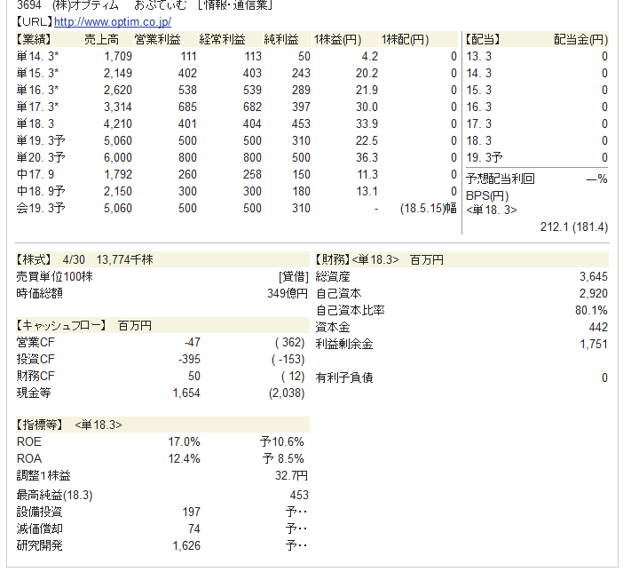Click the 【業績】 section header
Image resolution: width=623 pixels, height=572 pixels.
point(35,40)
